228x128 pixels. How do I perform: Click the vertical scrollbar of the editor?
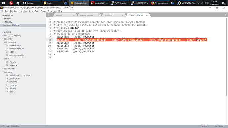tap(227, 57)
